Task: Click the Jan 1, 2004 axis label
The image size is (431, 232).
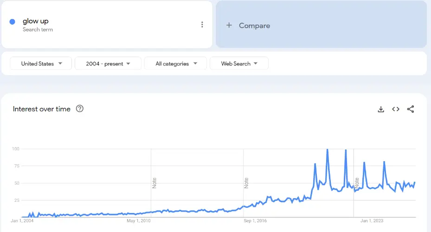Action: click(x=22, y=221)
